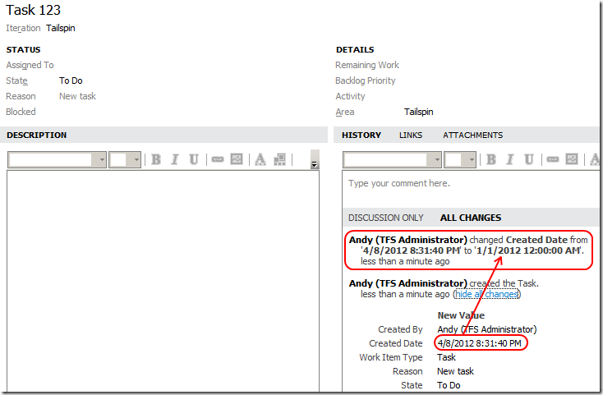This screenshot has width=603, height=395.
Task: Toggle Bold in the Description toolbar
Action: point(156,159)
